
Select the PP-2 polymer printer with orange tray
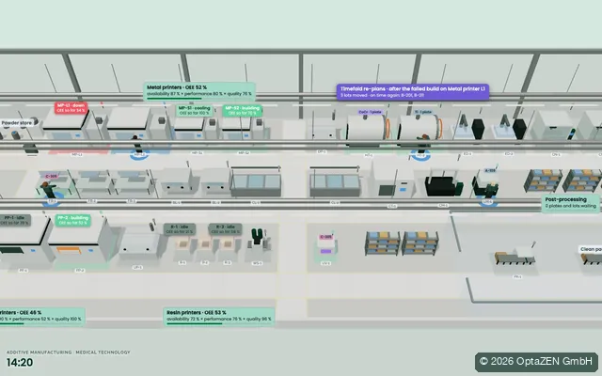pos(80,241)
